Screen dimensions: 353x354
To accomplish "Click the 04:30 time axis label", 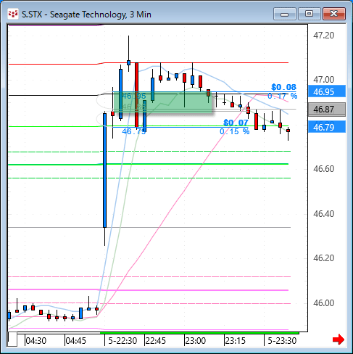I will [36, 341].
